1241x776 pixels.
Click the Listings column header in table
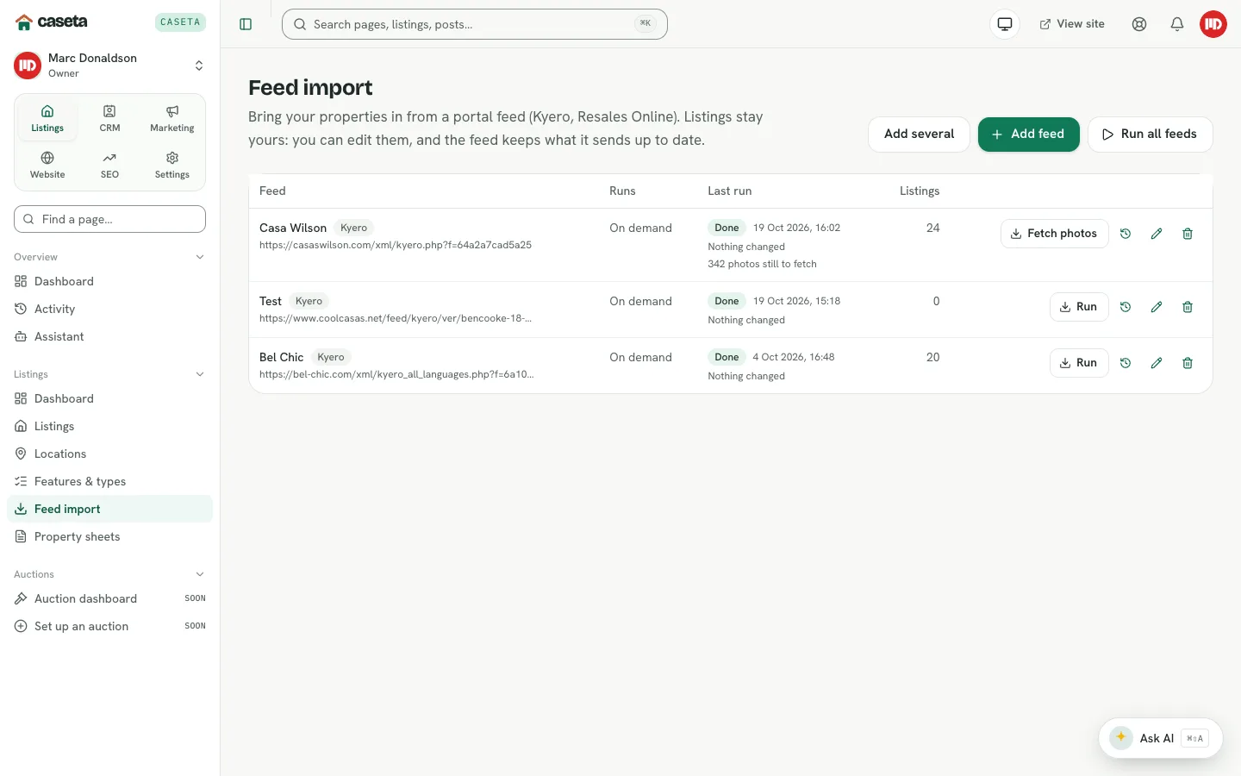[920, 191]
